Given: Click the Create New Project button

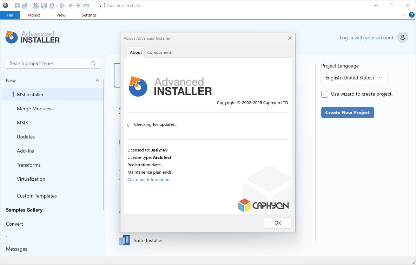Looking at the screenshot, I should click(348, 112).
